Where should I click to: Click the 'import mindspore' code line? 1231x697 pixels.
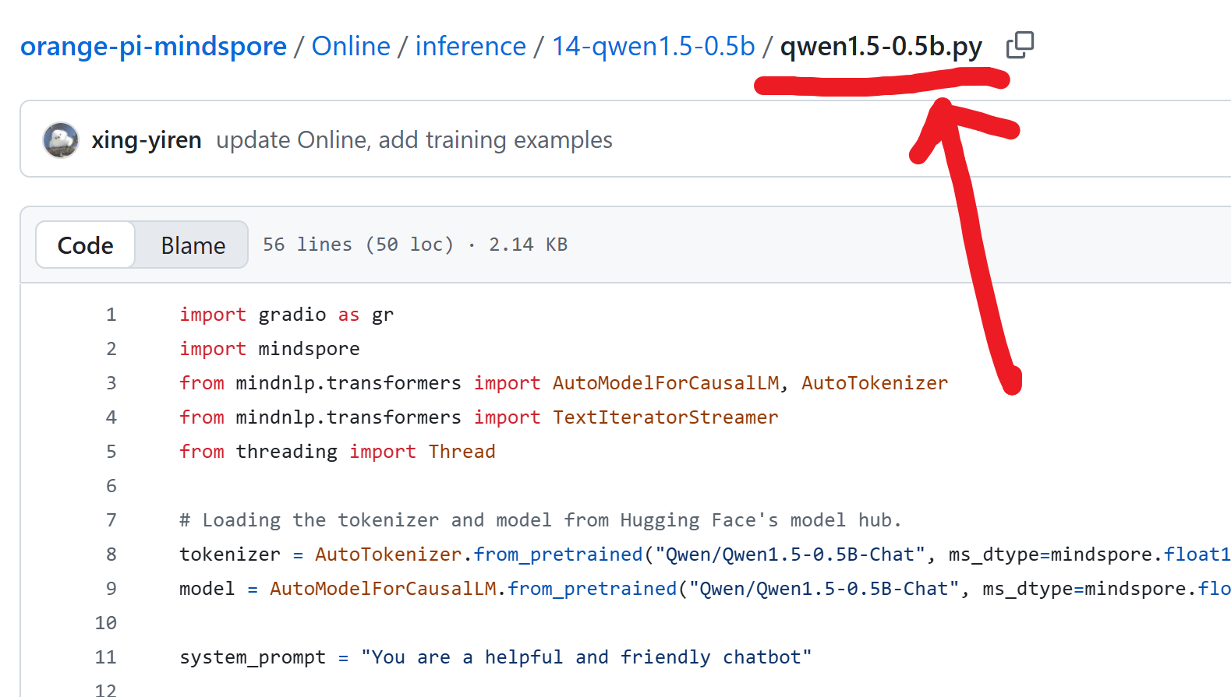click(270, 349)
